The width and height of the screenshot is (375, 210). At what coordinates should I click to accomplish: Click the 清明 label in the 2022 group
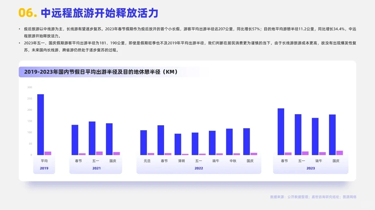(181, 160)
